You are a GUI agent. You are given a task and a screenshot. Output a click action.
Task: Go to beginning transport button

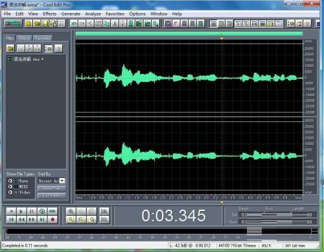[11, 220]
